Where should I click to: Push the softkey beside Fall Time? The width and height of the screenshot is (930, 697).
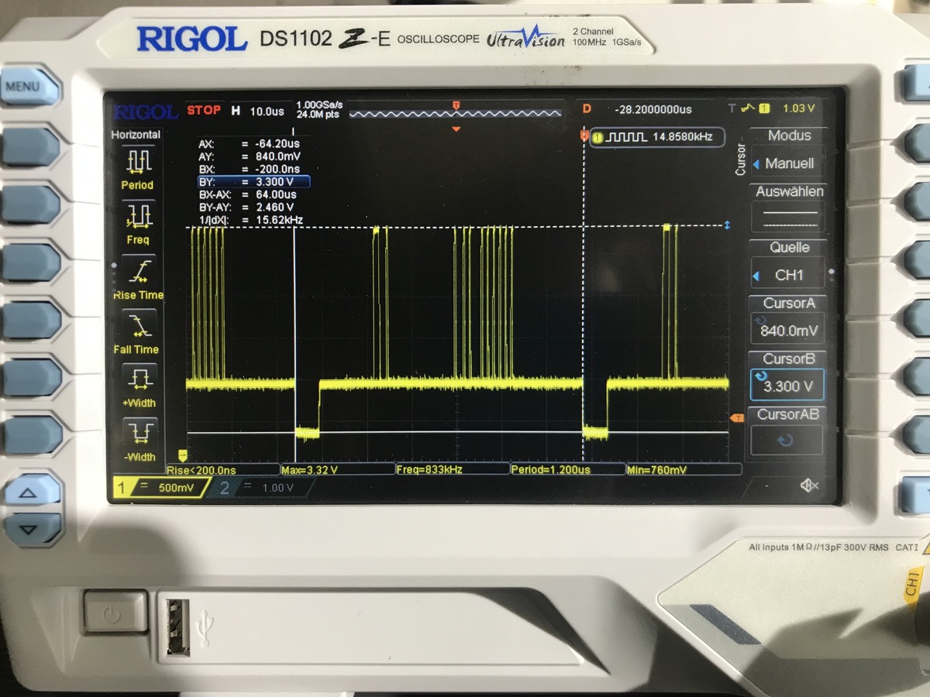[x=31, y=320]
